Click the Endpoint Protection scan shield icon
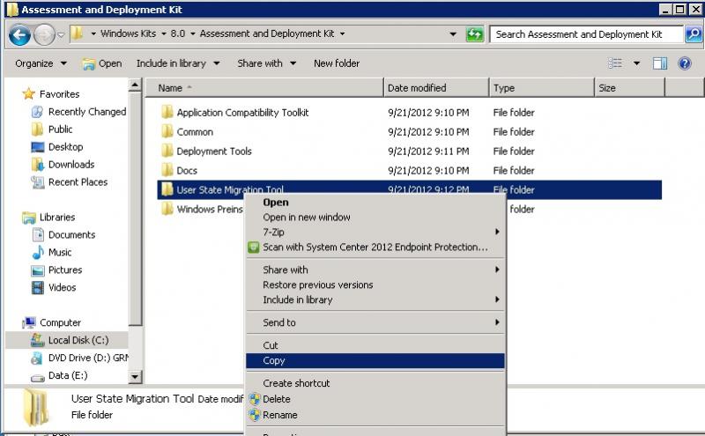 click(x=254, y=248)
